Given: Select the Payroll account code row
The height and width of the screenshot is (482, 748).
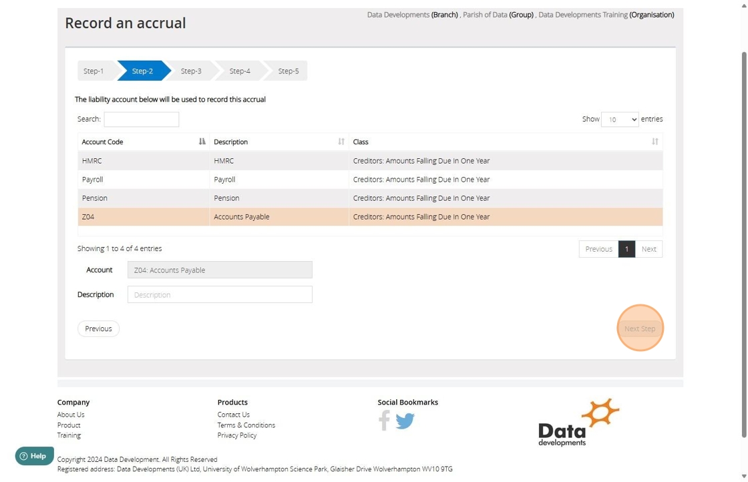Looking at the screenshot, I should click(370, 180).
